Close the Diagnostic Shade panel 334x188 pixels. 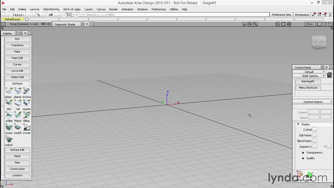[91, 24]
